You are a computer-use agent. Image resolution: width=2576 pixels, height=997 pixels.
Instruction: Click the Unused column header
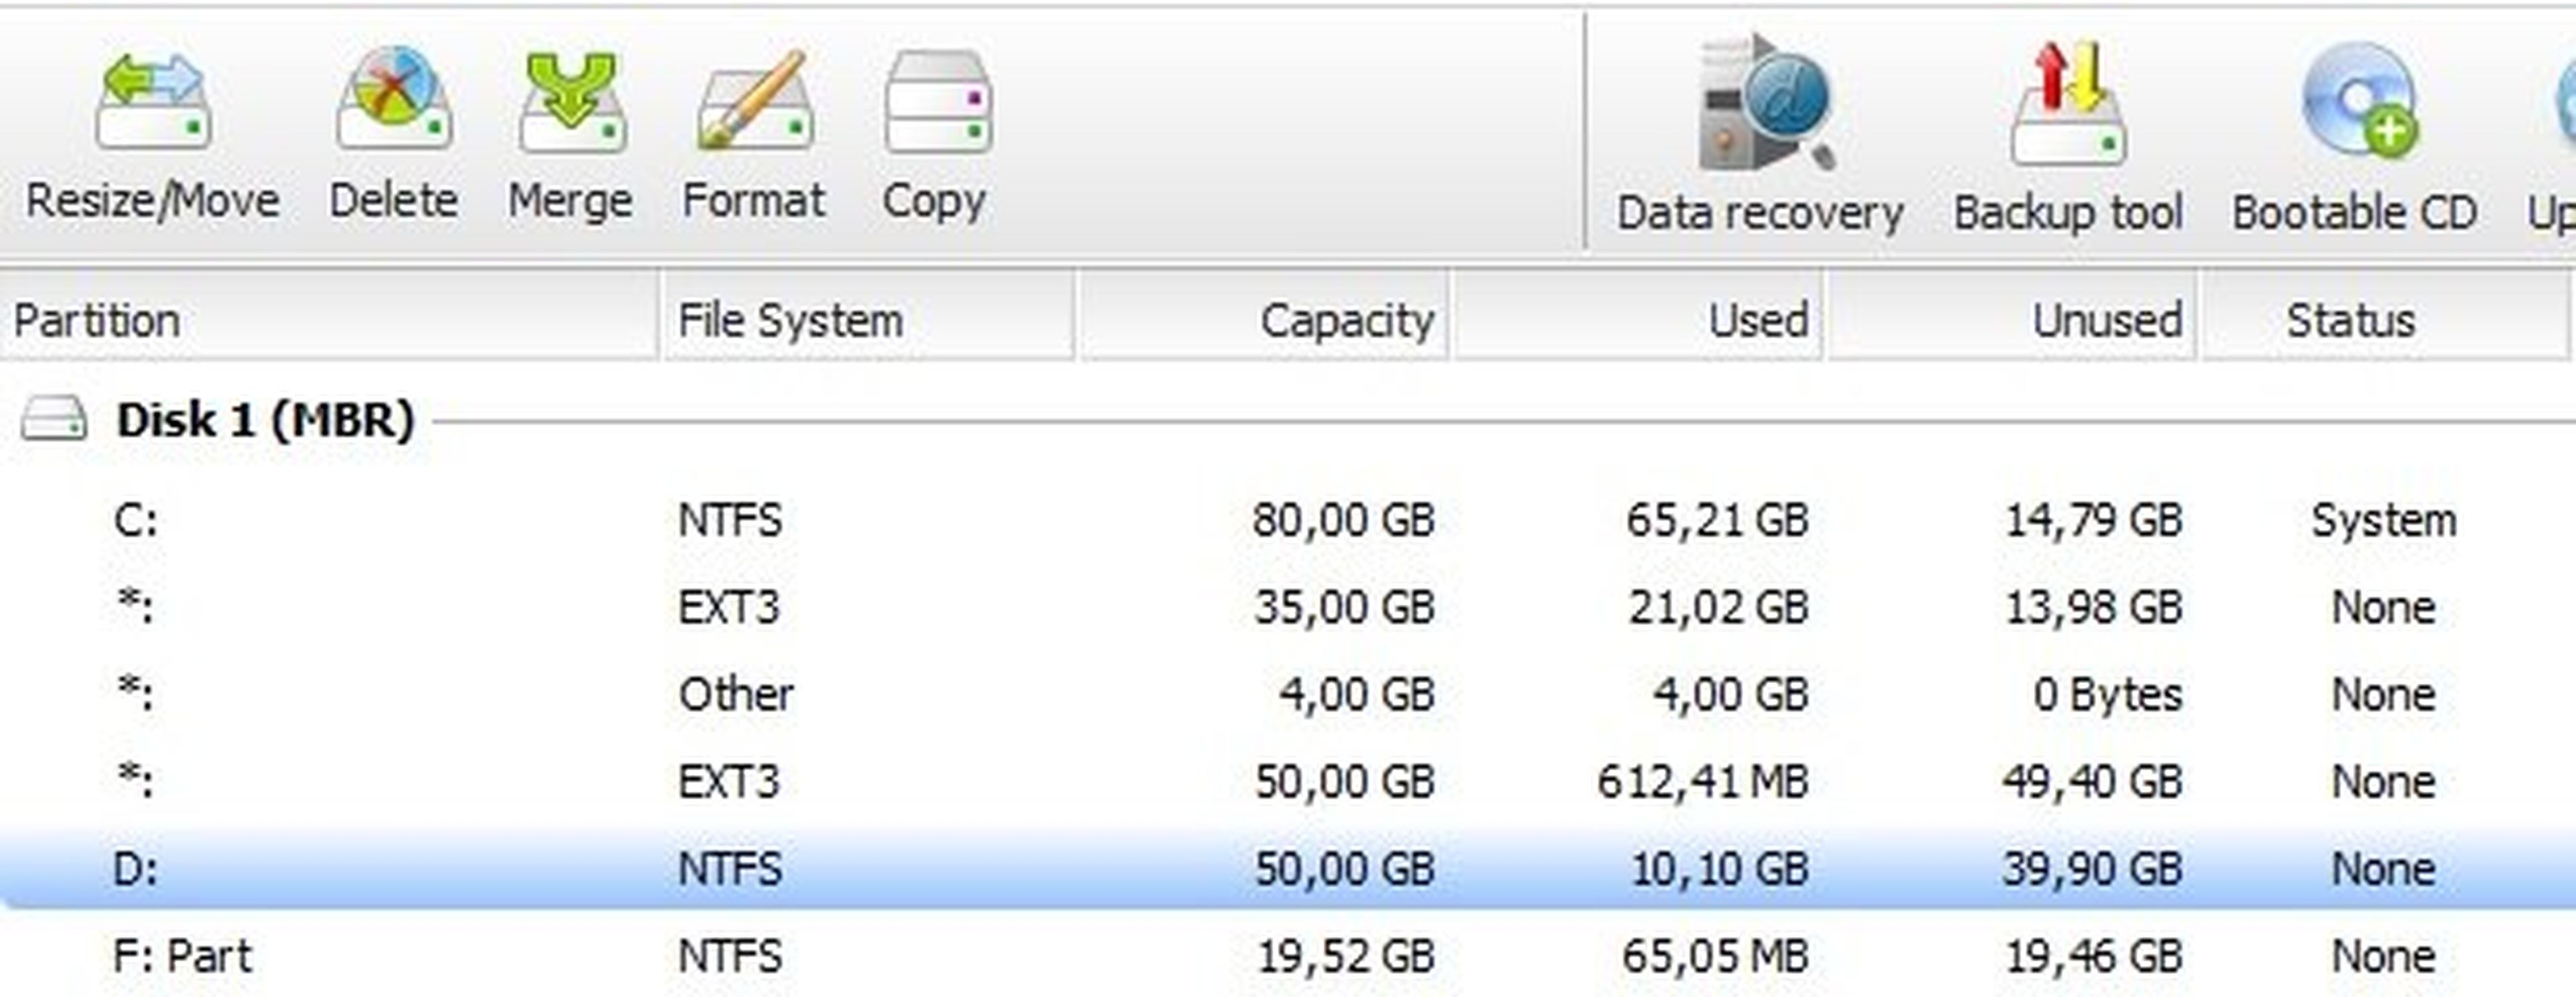point(2011,320)
